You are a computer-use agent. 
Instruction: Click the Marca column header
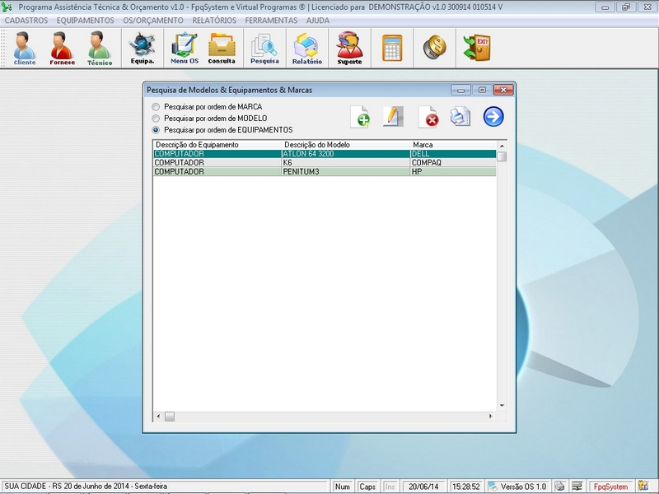453,145
